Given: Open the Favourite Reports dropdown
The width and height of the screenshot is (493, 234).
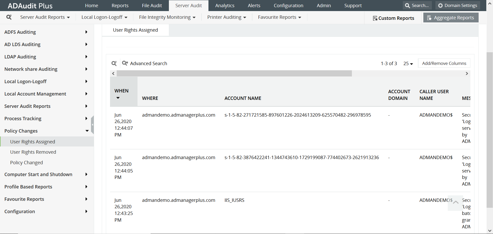Looking at the screenshot, I should click(279, 17).
